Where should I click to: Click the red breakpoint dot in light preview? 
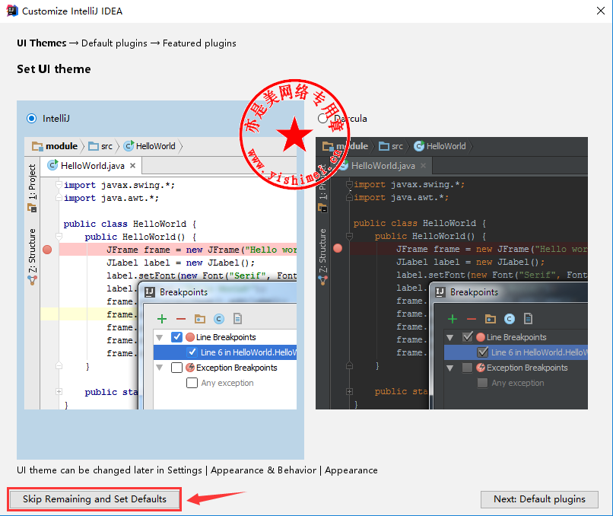pos(47,250)
